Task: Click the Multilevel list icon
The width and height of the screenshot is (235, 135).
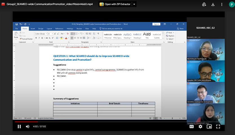Action: (x=81, y=34)
